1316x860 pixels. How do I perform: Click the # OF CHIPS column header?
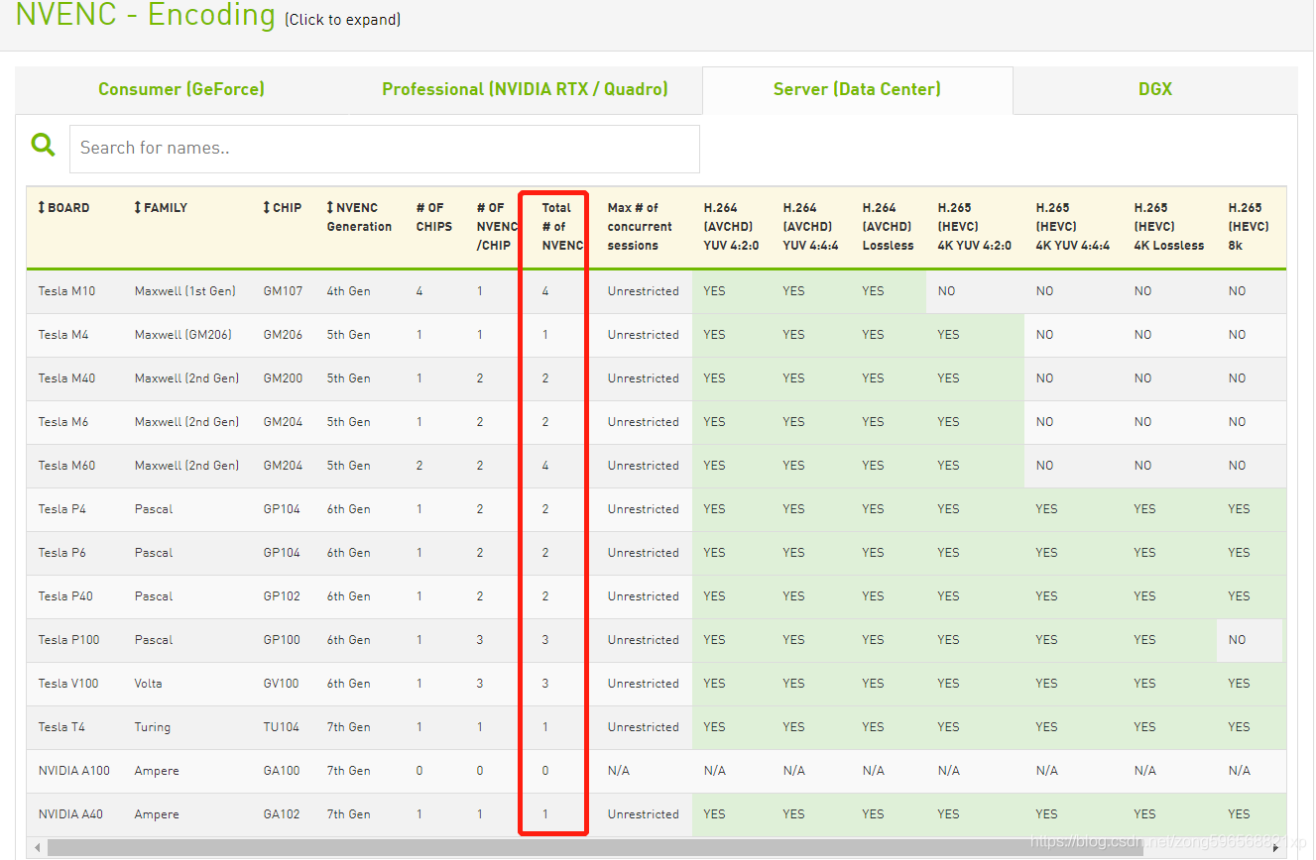point(434,217)
